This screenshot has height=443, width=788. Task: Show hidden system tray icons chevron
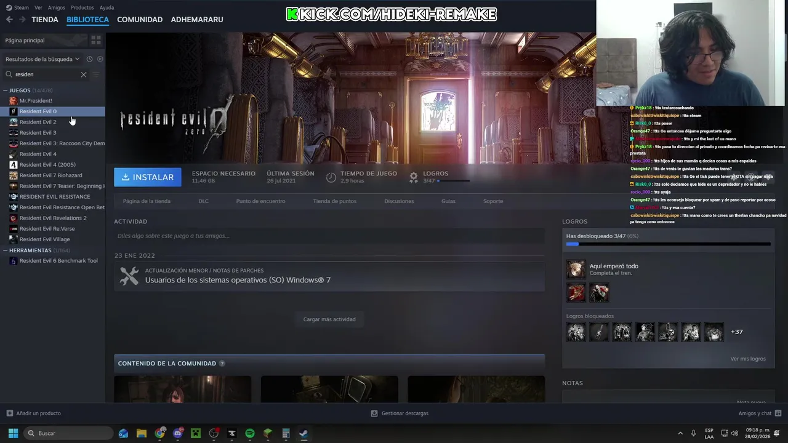[680, 433]
